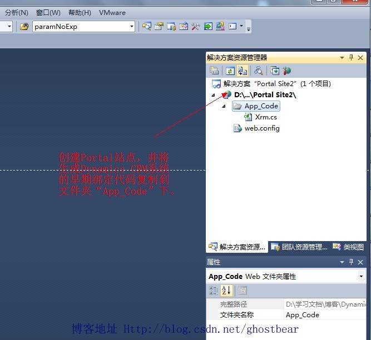
Task: Open the 解决方案资源管理器 panel window-position dropdown
Action: [x=342, y=58]
